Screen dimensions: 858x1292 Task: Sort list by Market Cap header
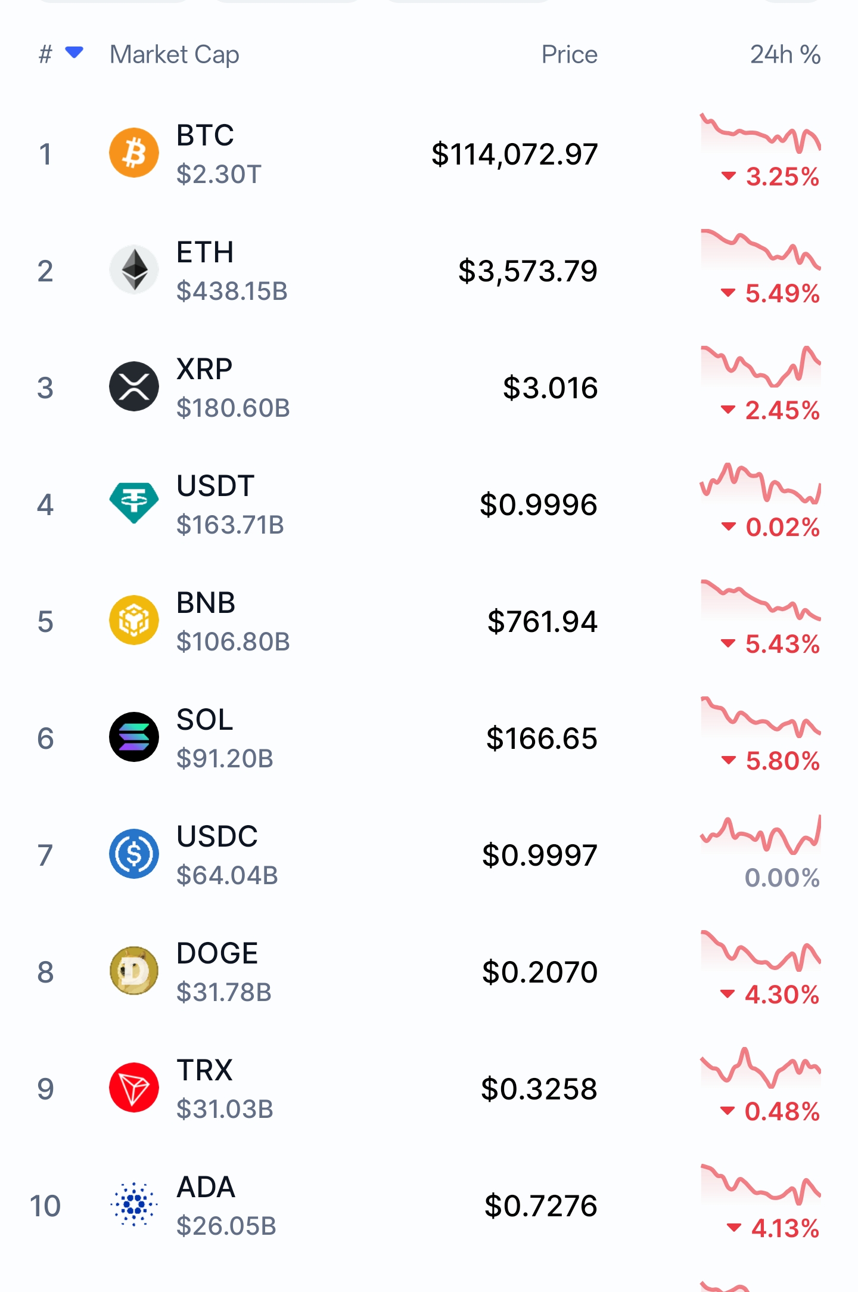(175, 54)
